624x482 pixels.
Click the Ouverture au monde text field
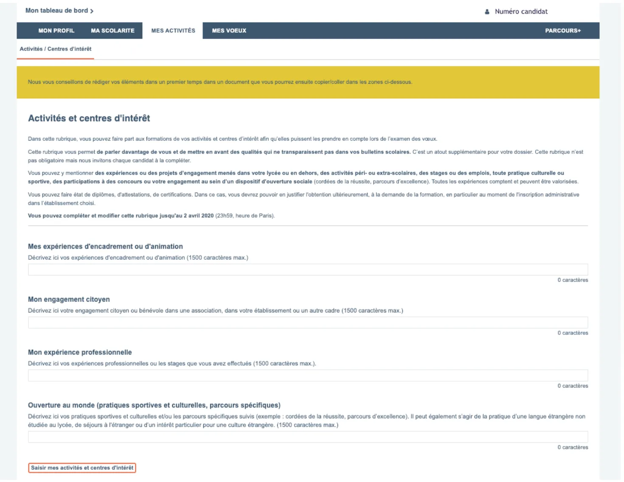coord(308,437)
